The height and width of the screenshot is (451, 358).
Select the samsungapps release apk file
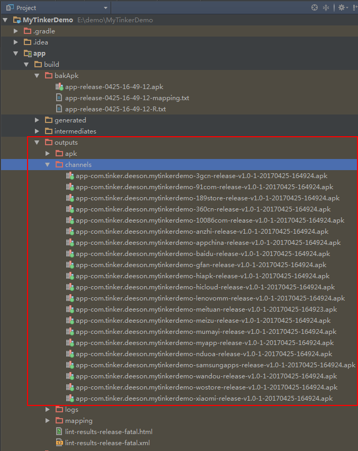point(216,365)
